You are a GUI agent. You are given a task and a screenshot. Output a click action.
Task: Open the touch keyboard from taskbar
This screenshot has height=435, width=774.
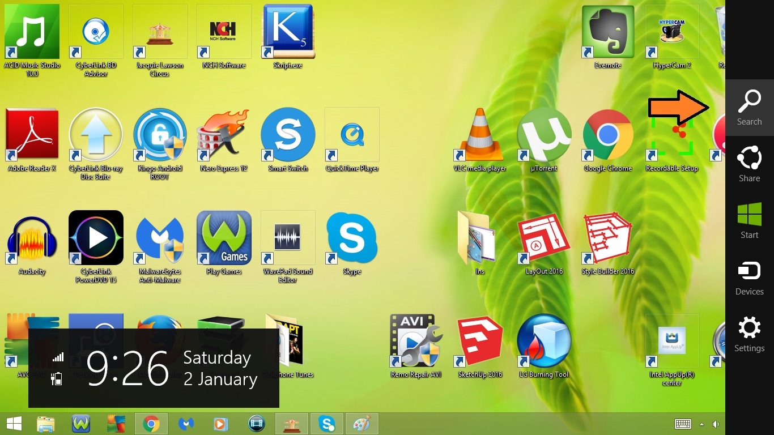pyautogui.click(x=683, y=424)
